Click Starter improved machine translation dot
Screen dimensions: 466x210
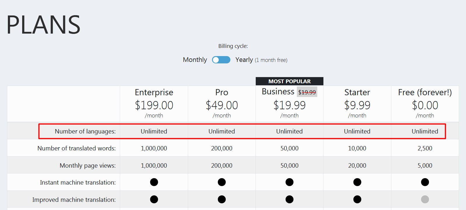357,199
